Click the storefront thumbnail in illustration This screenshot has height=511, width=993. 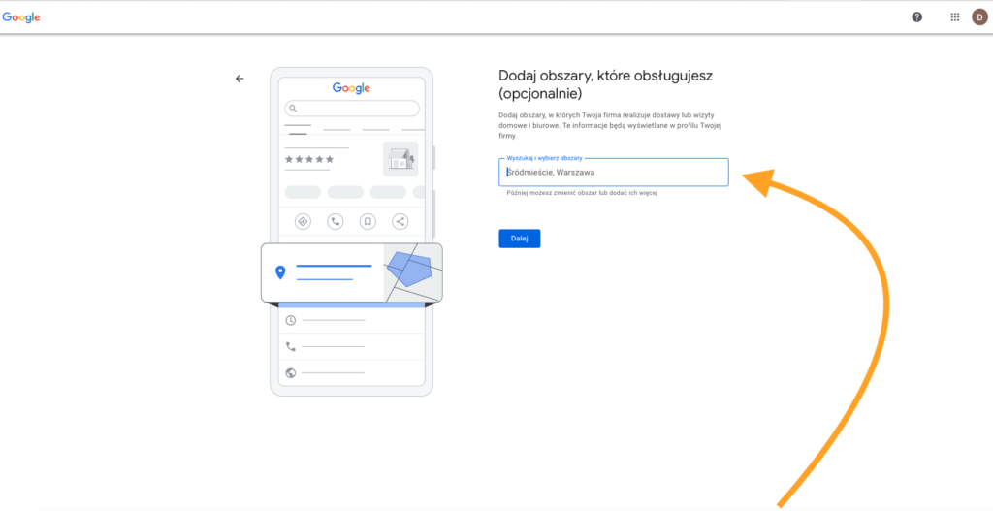[x=400, y=159]
